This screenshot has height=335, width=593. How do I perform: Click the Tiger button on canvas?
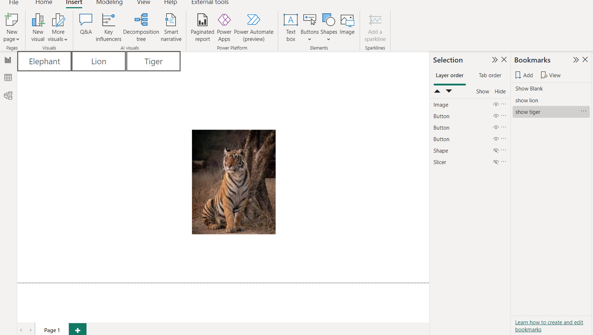(x=154, y=61)
